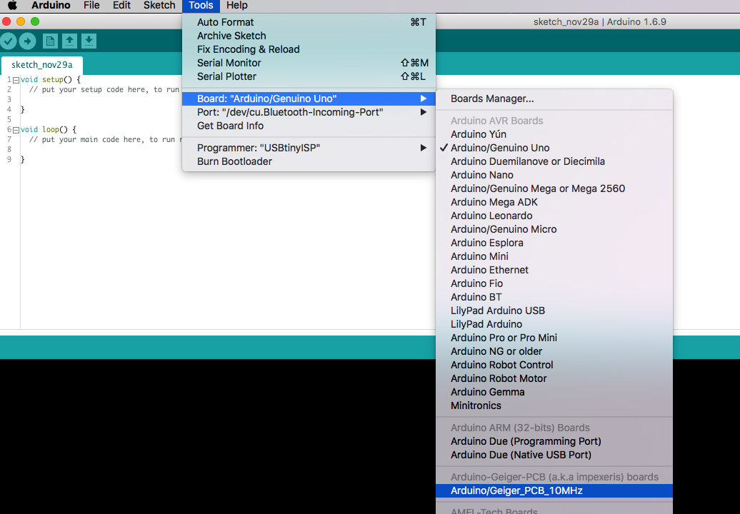Select Minitronics board
The width and height of the screenshot is (740, 514).
554,405
